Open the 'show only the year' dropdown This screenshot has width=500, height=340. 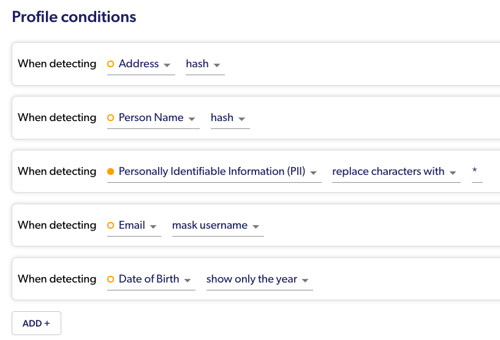click(259, 279)
